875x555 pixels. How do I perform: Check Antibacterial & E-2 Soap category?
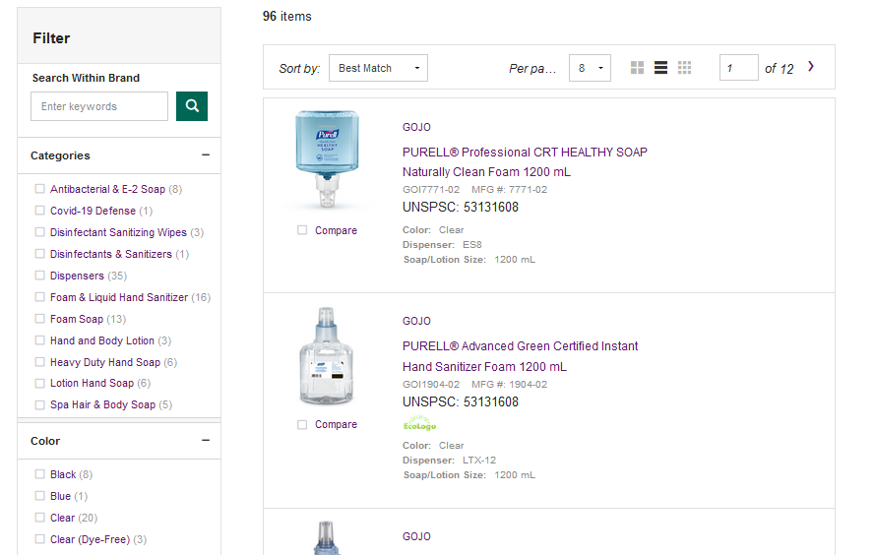click(39, 189)
